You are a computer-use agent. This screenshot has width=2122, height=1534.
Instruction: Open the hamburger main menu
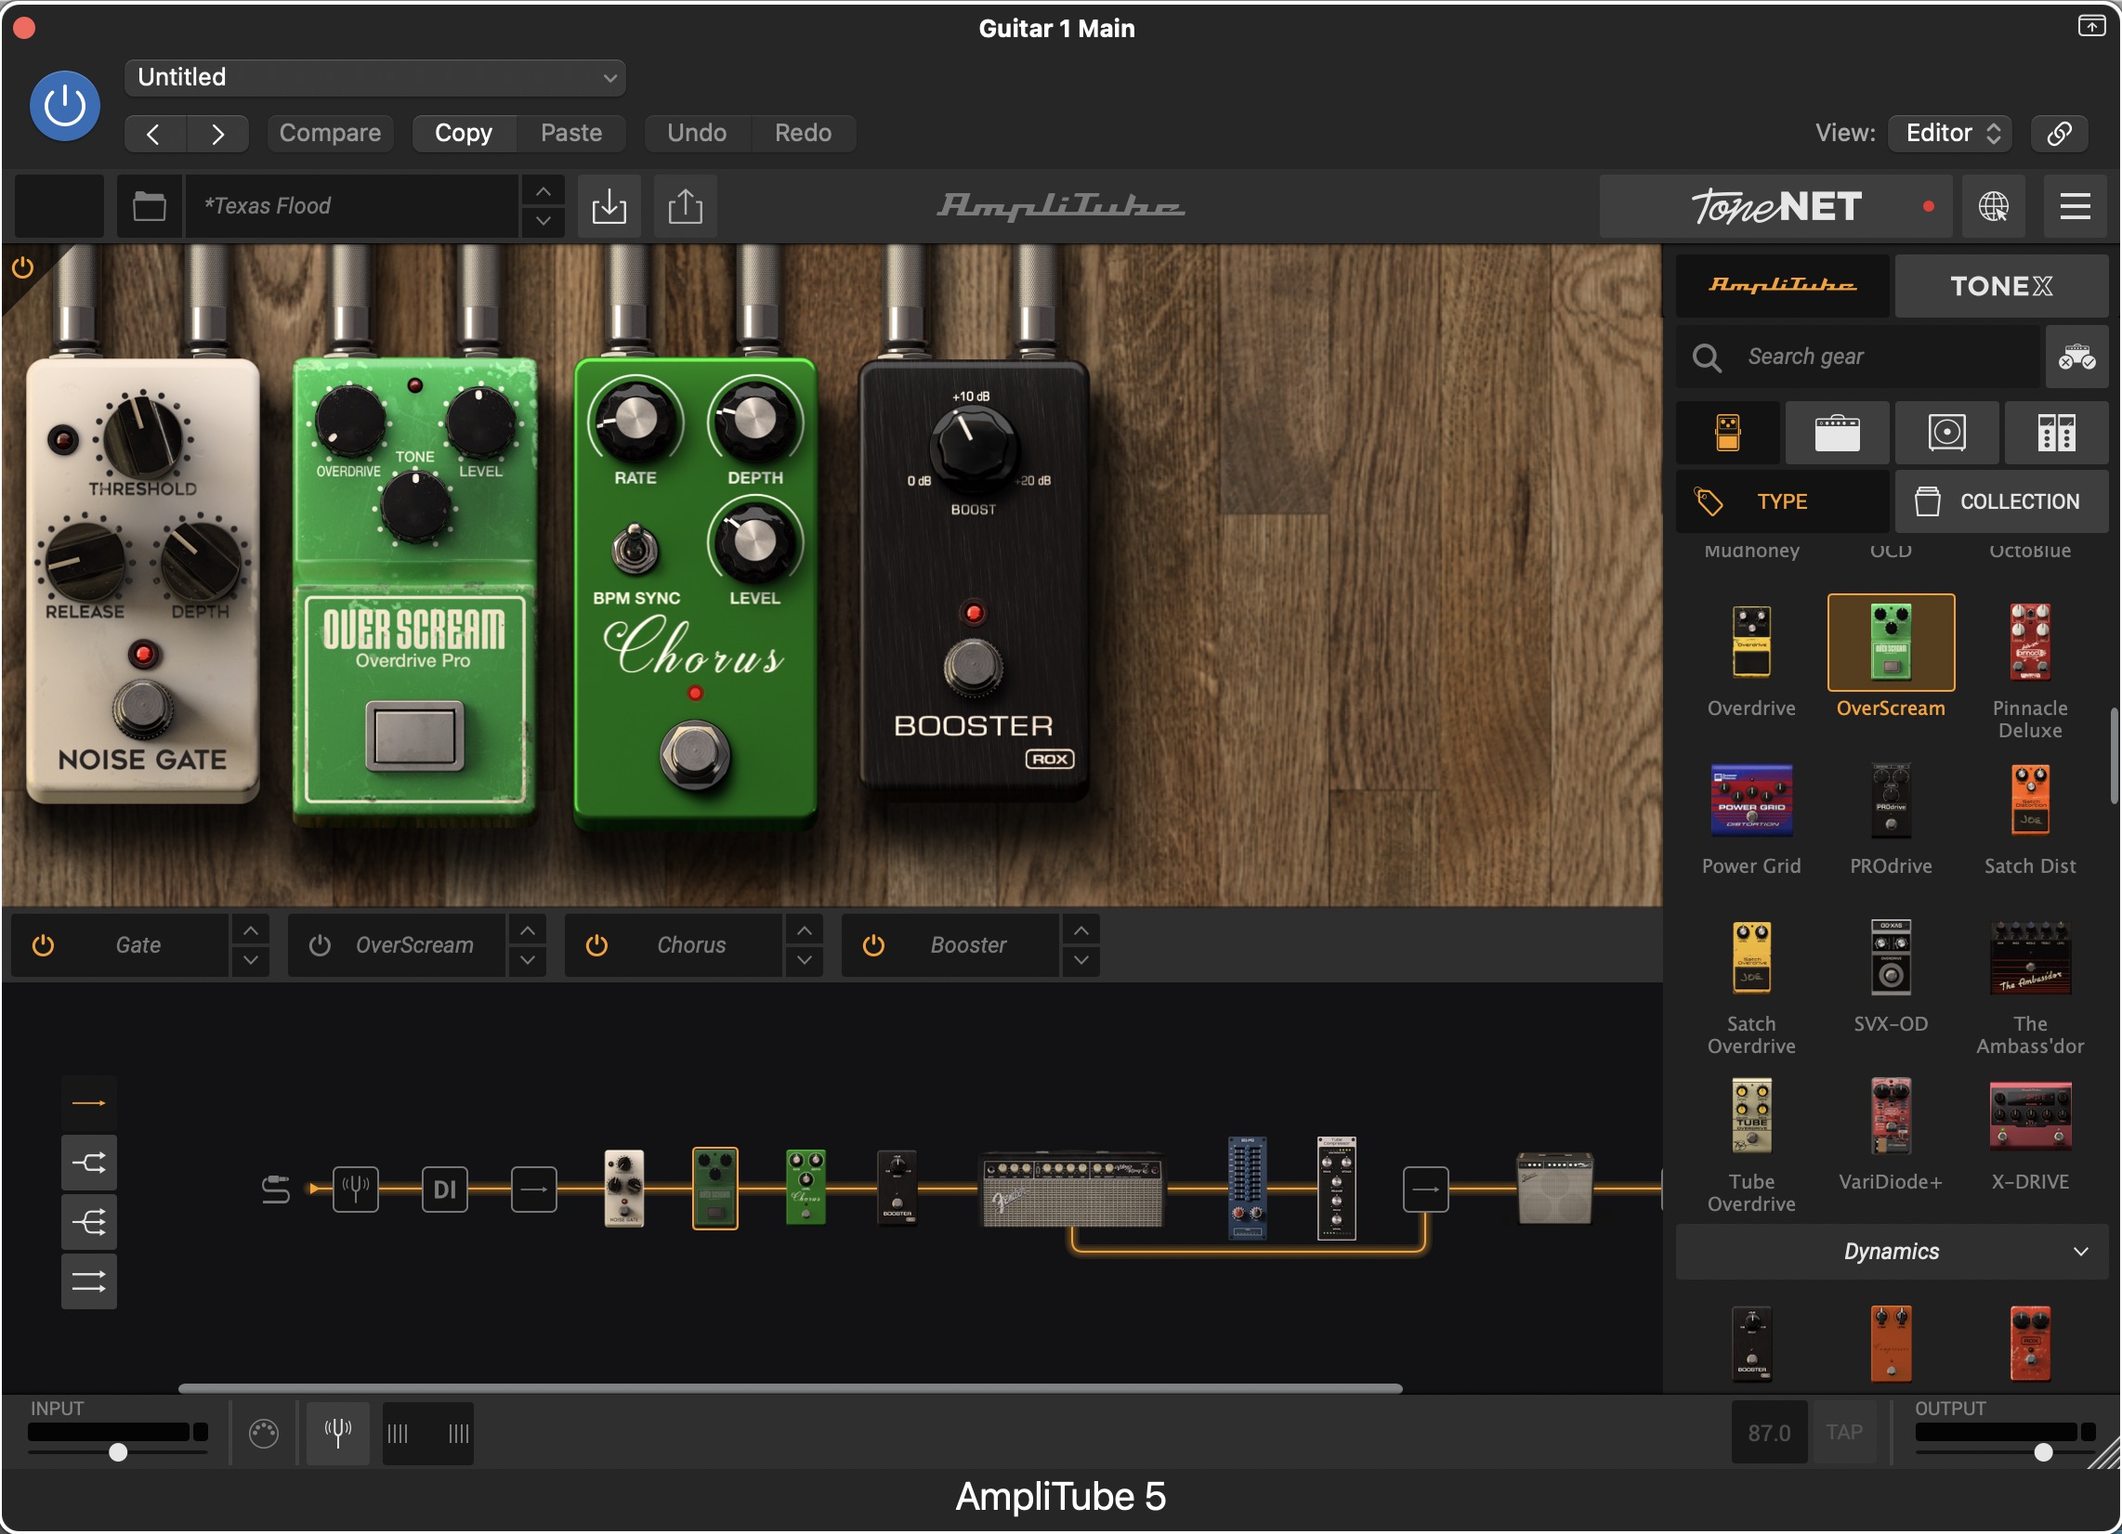pyautogui.click(x=2075, y=206)
